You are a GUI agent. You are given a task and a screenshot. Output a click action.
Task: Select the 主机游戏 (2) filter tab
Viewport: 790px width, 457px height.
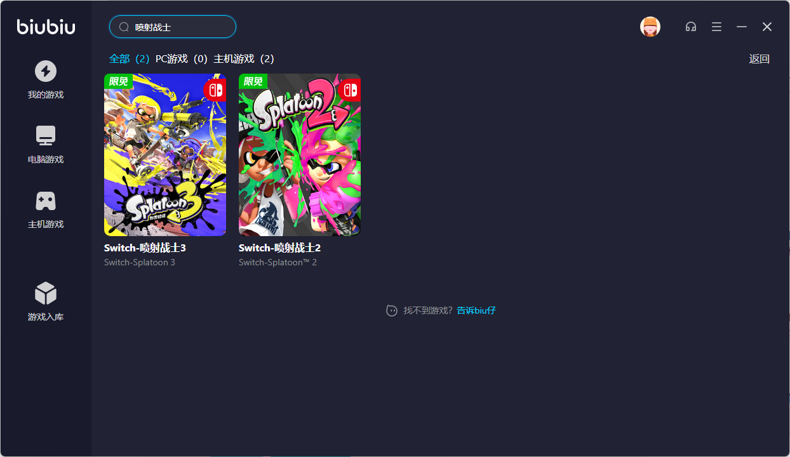click(x=244, y=59)
